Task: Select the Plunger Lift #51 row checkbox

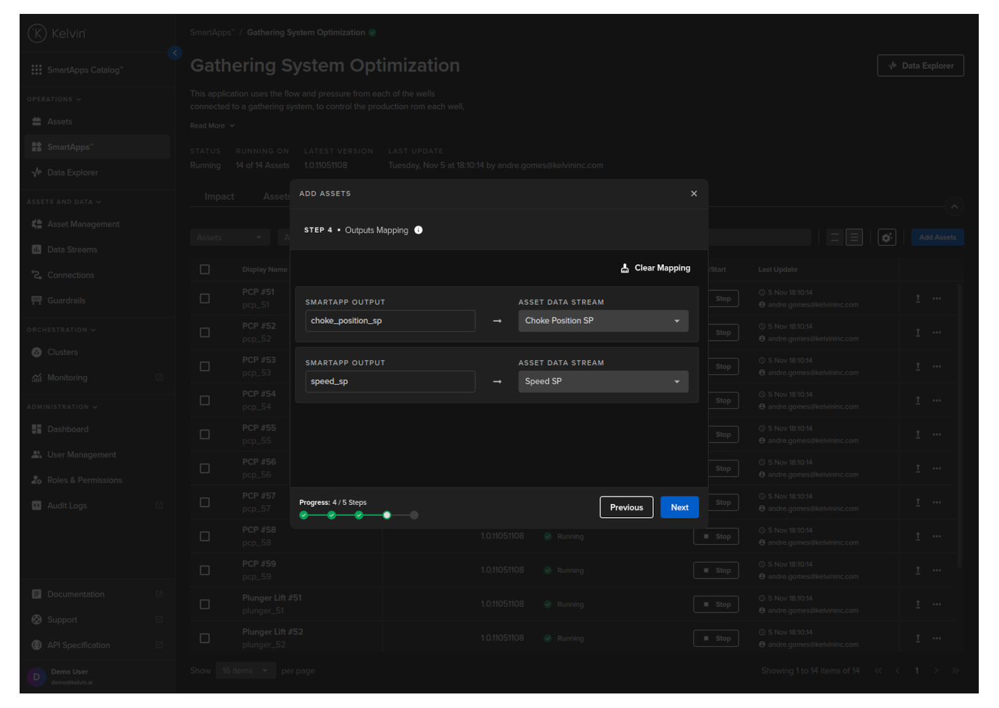Action: [205, 604]
